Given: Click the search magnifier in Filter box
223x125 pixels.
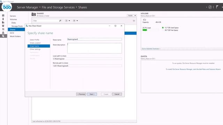Looking at the screenshot, I should click(60, 21).
